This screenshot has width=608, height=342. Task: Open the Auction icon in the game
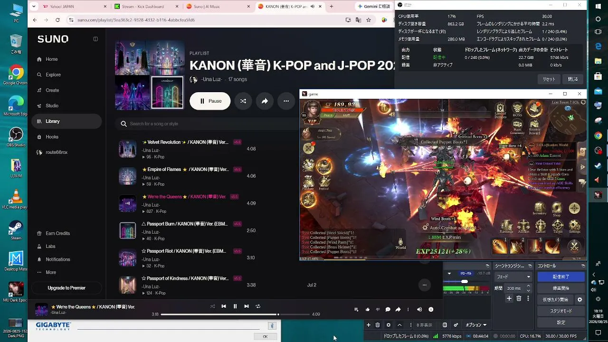click(x=523, y=227)
